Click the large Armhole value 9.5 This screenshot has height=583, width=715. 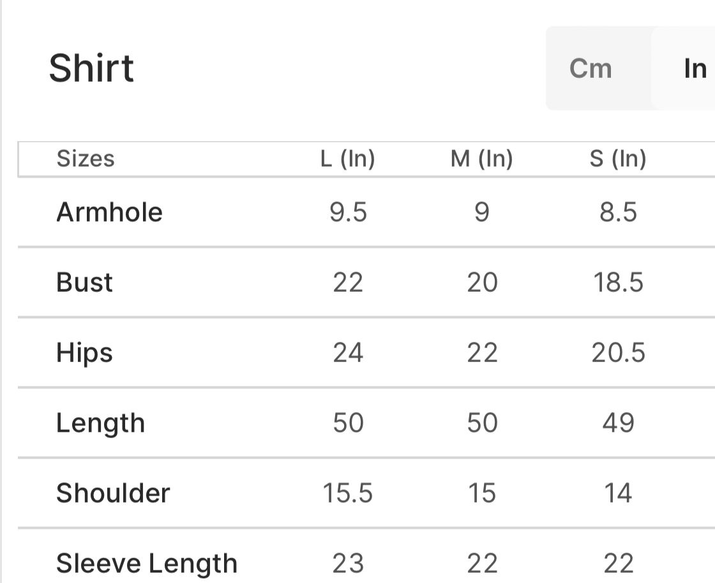pos(348,212)
